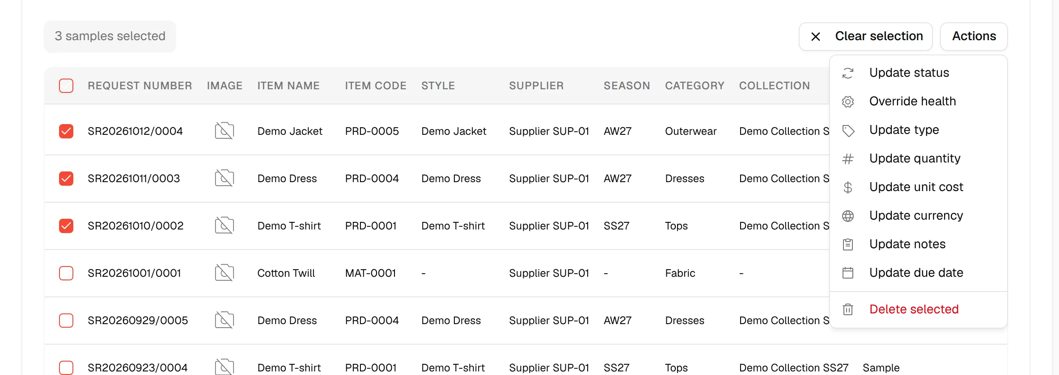Click the gear icon beside Override health
1059x375 pixels.
pyautogui.click(x=848, y=101)
